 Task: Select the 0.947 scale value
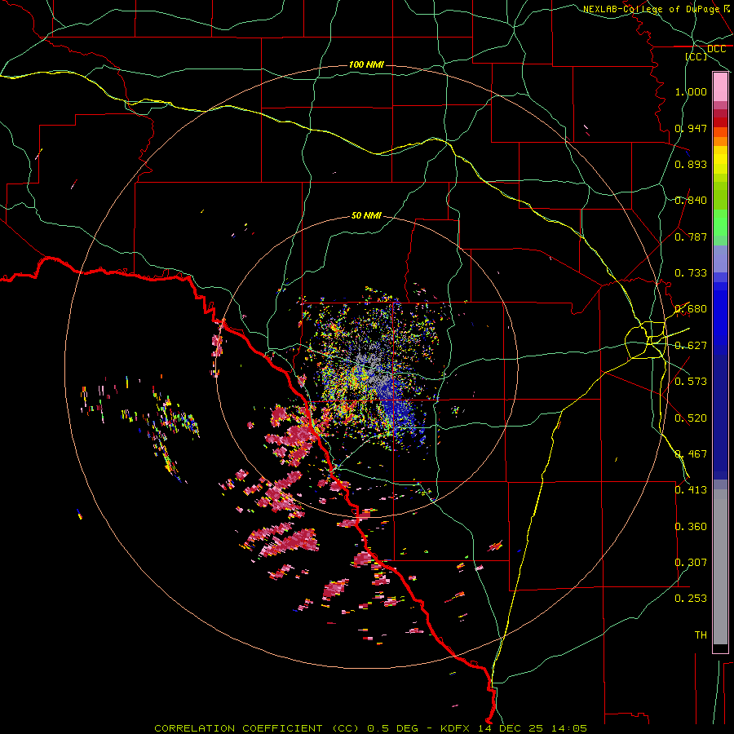point(691,128)
